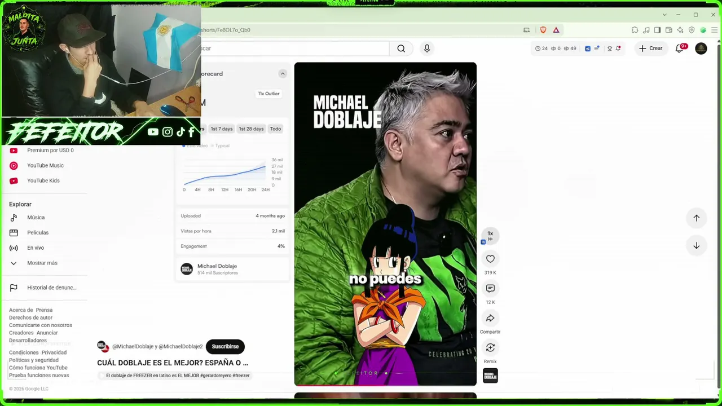Click the Condiciones footer link
The height and width of the screenshot is (406, 722).
click(24, 352)
